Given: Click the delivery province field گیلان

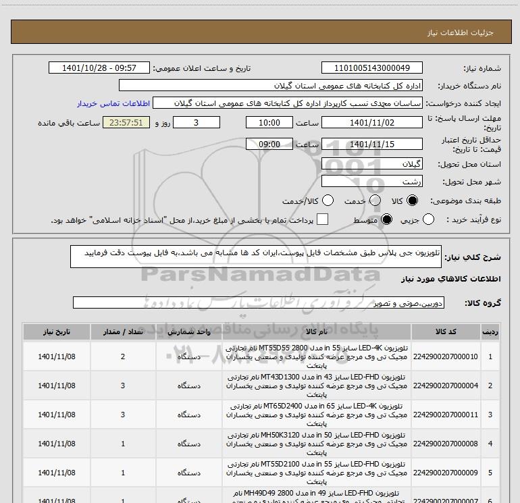Looking at the screenshot, I should 371,163.
